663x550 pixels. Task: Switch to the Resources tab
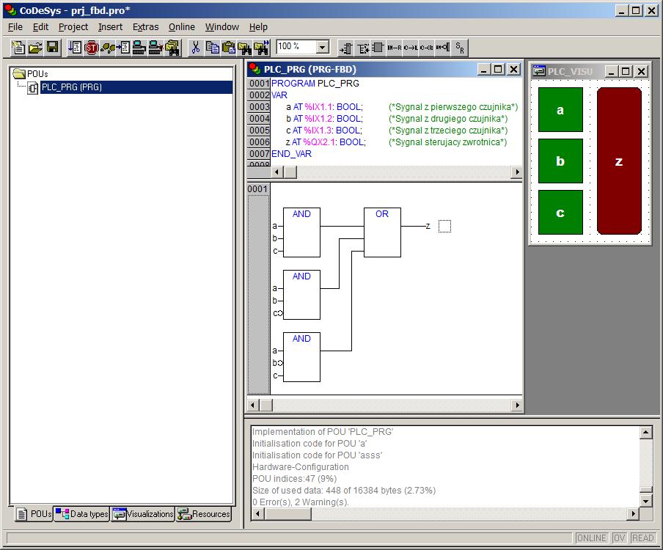(204, 513)
